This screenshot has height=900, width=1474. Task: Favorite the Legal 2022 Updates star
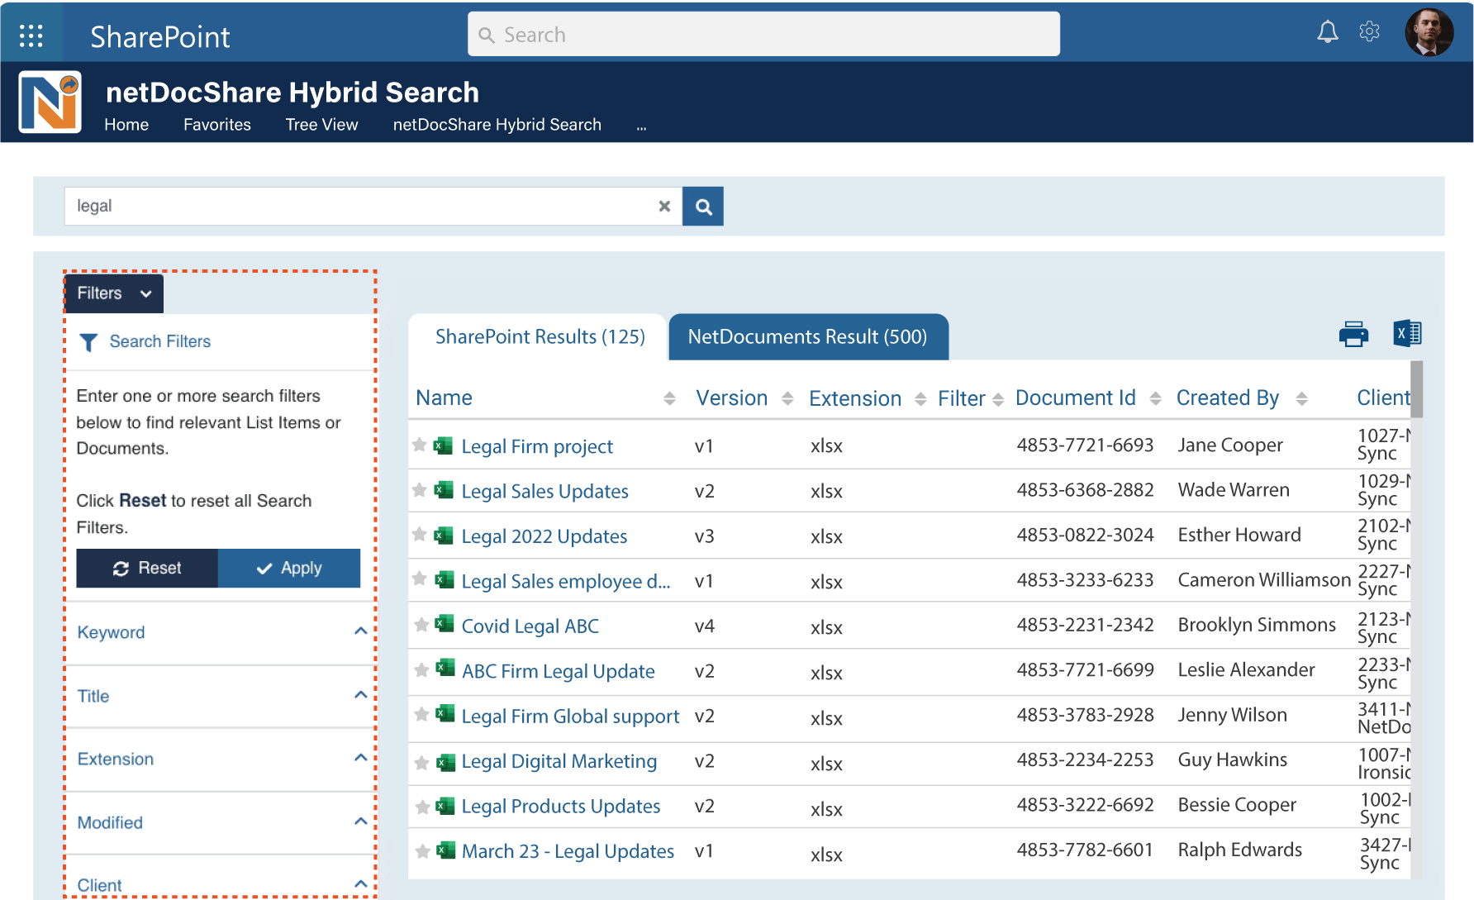pyautogui.click(x=420, y=535)
